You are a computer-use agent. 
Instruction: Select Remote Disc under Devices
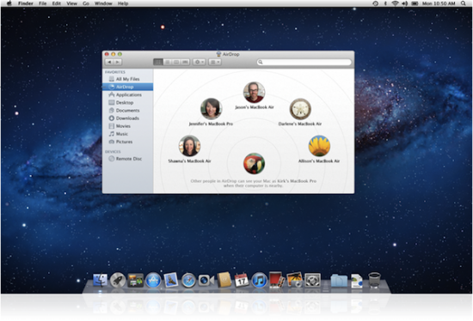pyautogui.click(x=127, y=159)
